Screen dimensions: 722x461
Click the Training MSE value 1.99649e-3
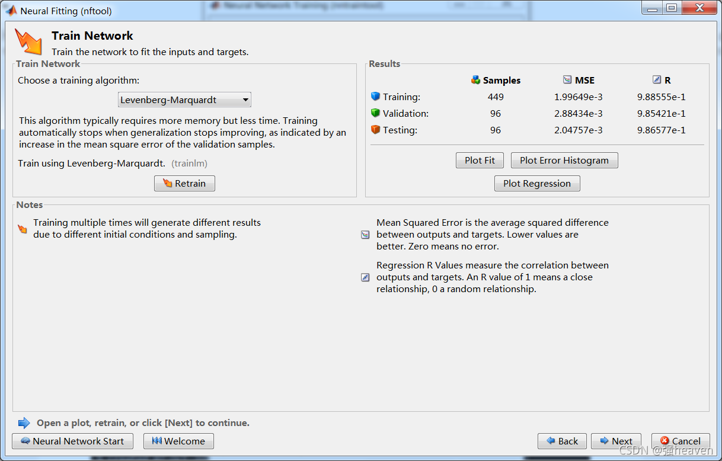tap(578, 97)
